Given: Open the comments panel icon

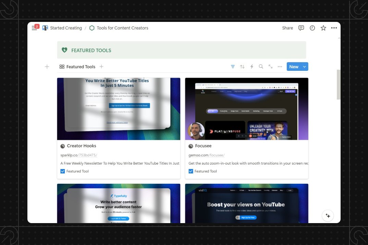Looking at the screenshot, I should [x=301, y=28].
